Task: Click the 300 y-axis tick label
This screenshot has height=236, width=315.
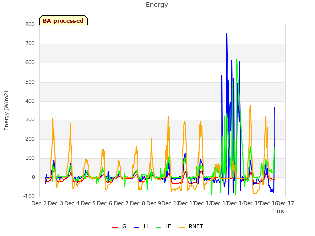Action: 30,120
